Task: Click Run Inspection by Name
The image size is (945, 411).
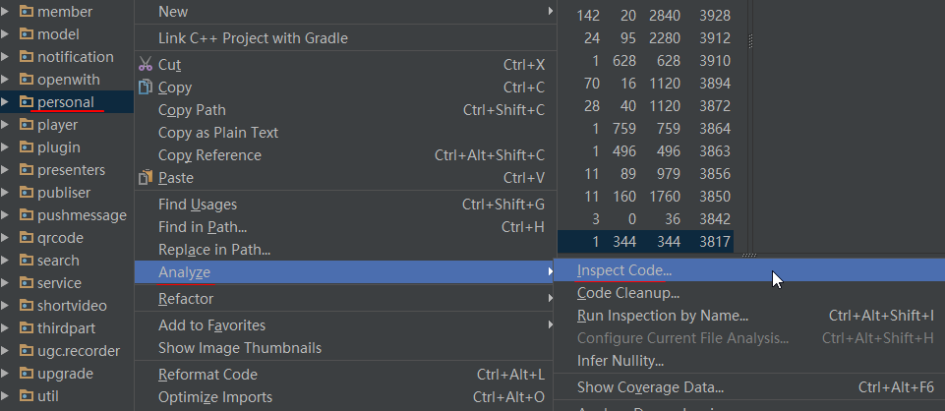Action: point(663,316)
